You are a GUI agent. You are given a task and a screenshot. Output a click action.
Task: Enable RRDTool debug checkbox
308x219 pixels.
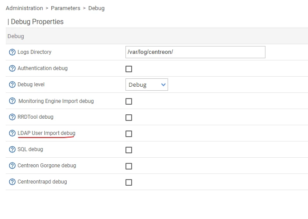129,117
